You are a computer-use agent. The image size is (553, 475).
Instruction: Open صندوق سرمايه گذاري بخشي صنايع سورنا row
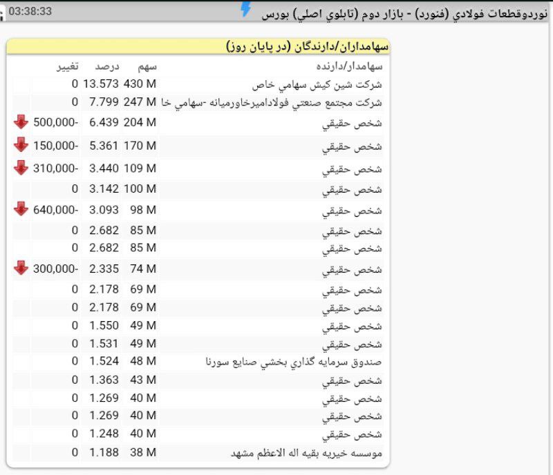click(294, 361)
